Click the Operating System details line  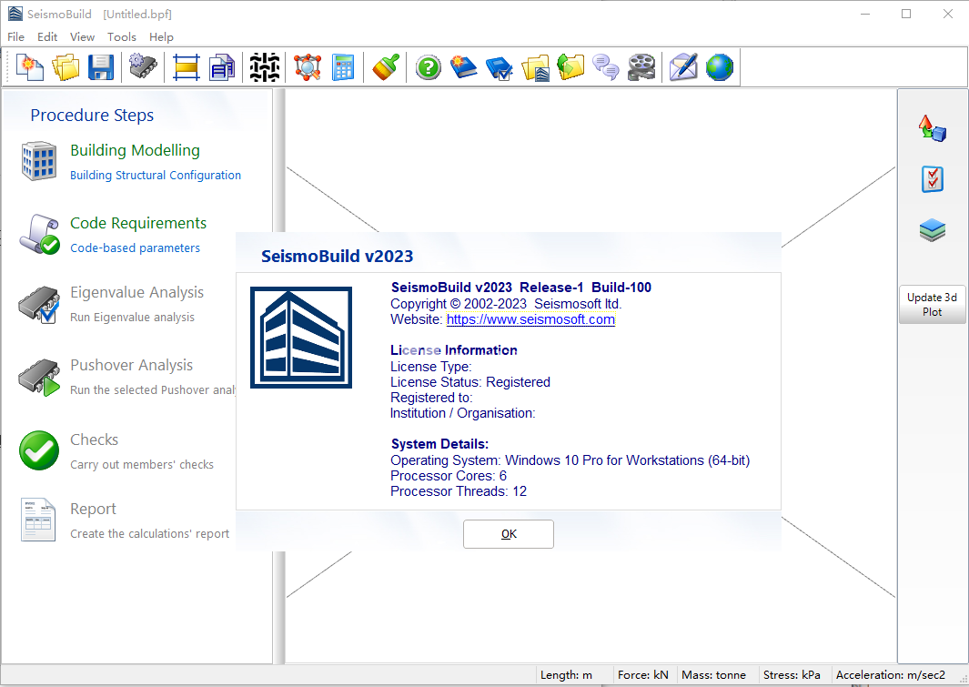tap(570, 460)
